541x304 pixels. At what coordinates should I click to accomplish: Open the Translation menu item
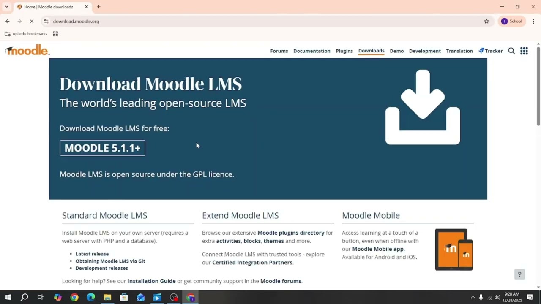click(459, 51)
